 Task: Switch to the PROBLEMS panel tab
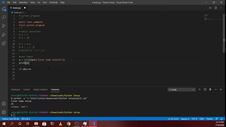[16, 90]
